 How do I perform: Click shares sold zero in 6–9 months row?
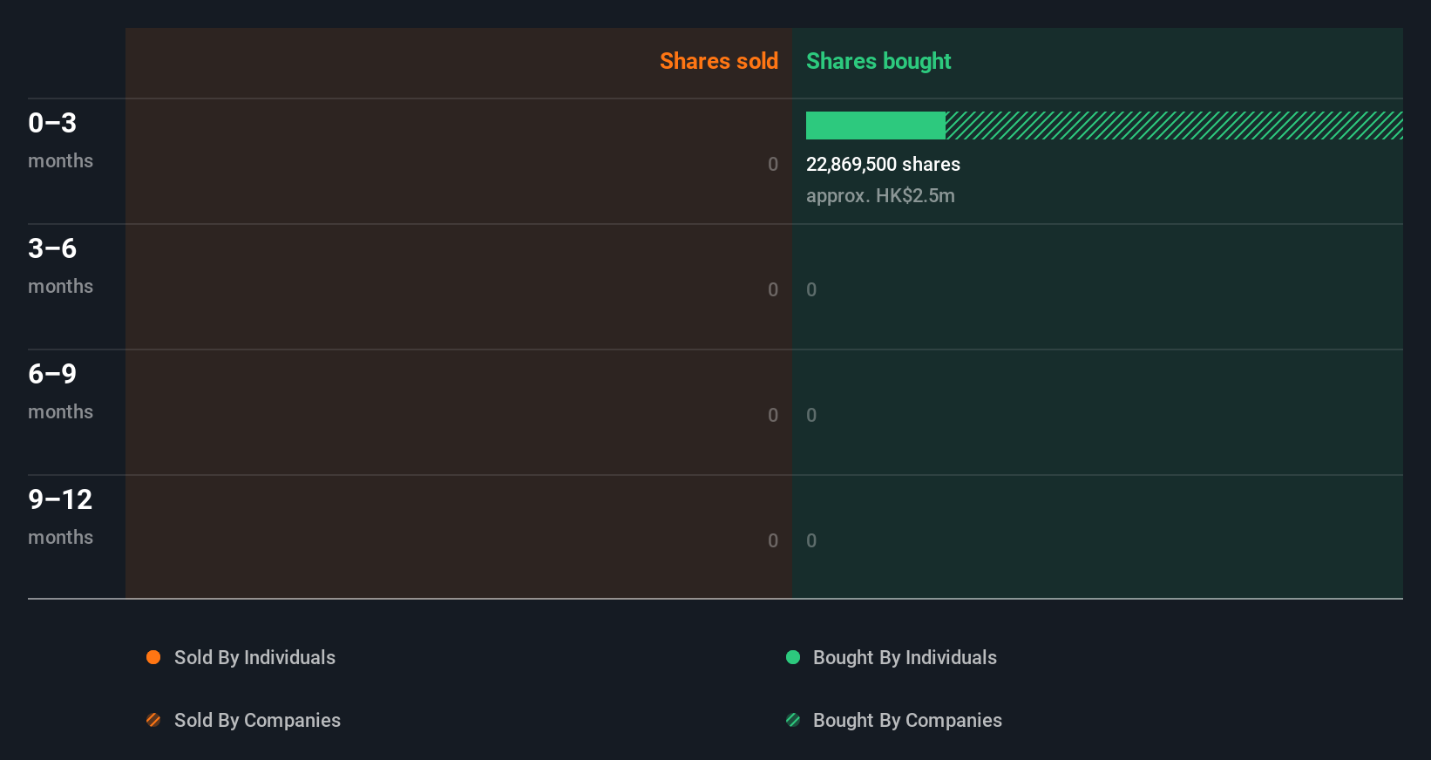pyautogui.click(x=773, y=415)
